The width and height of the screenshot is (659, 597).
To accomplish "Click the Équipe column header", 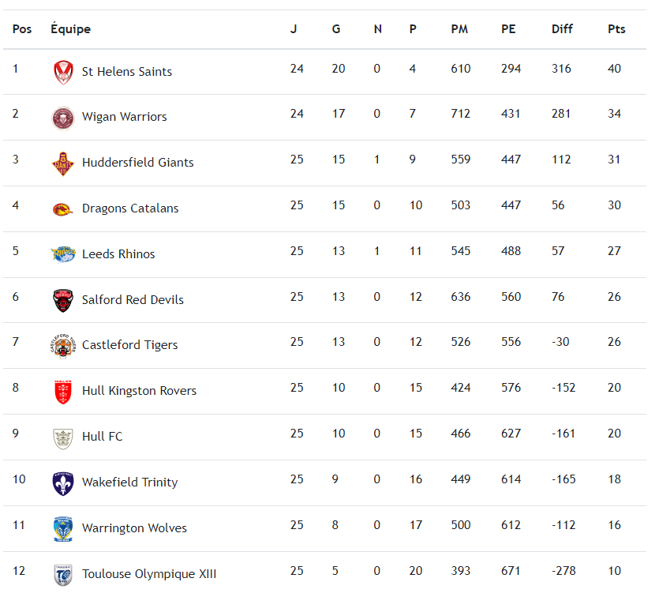I will [x=70, y=29].
